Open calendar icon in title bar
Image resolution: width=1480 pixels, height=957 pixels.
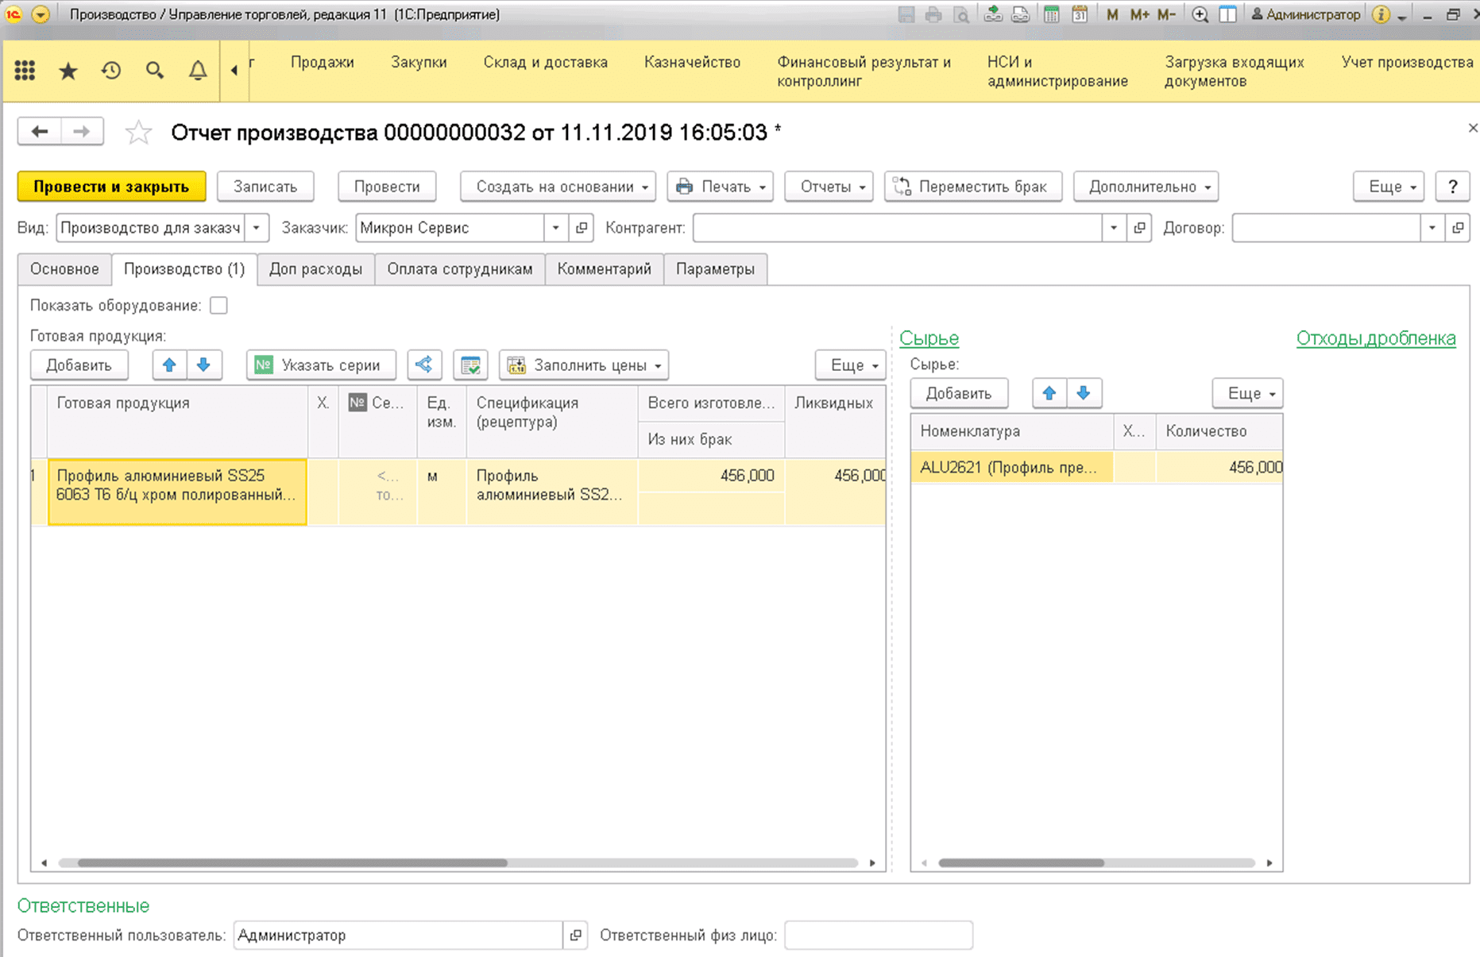click(1080, 14)
